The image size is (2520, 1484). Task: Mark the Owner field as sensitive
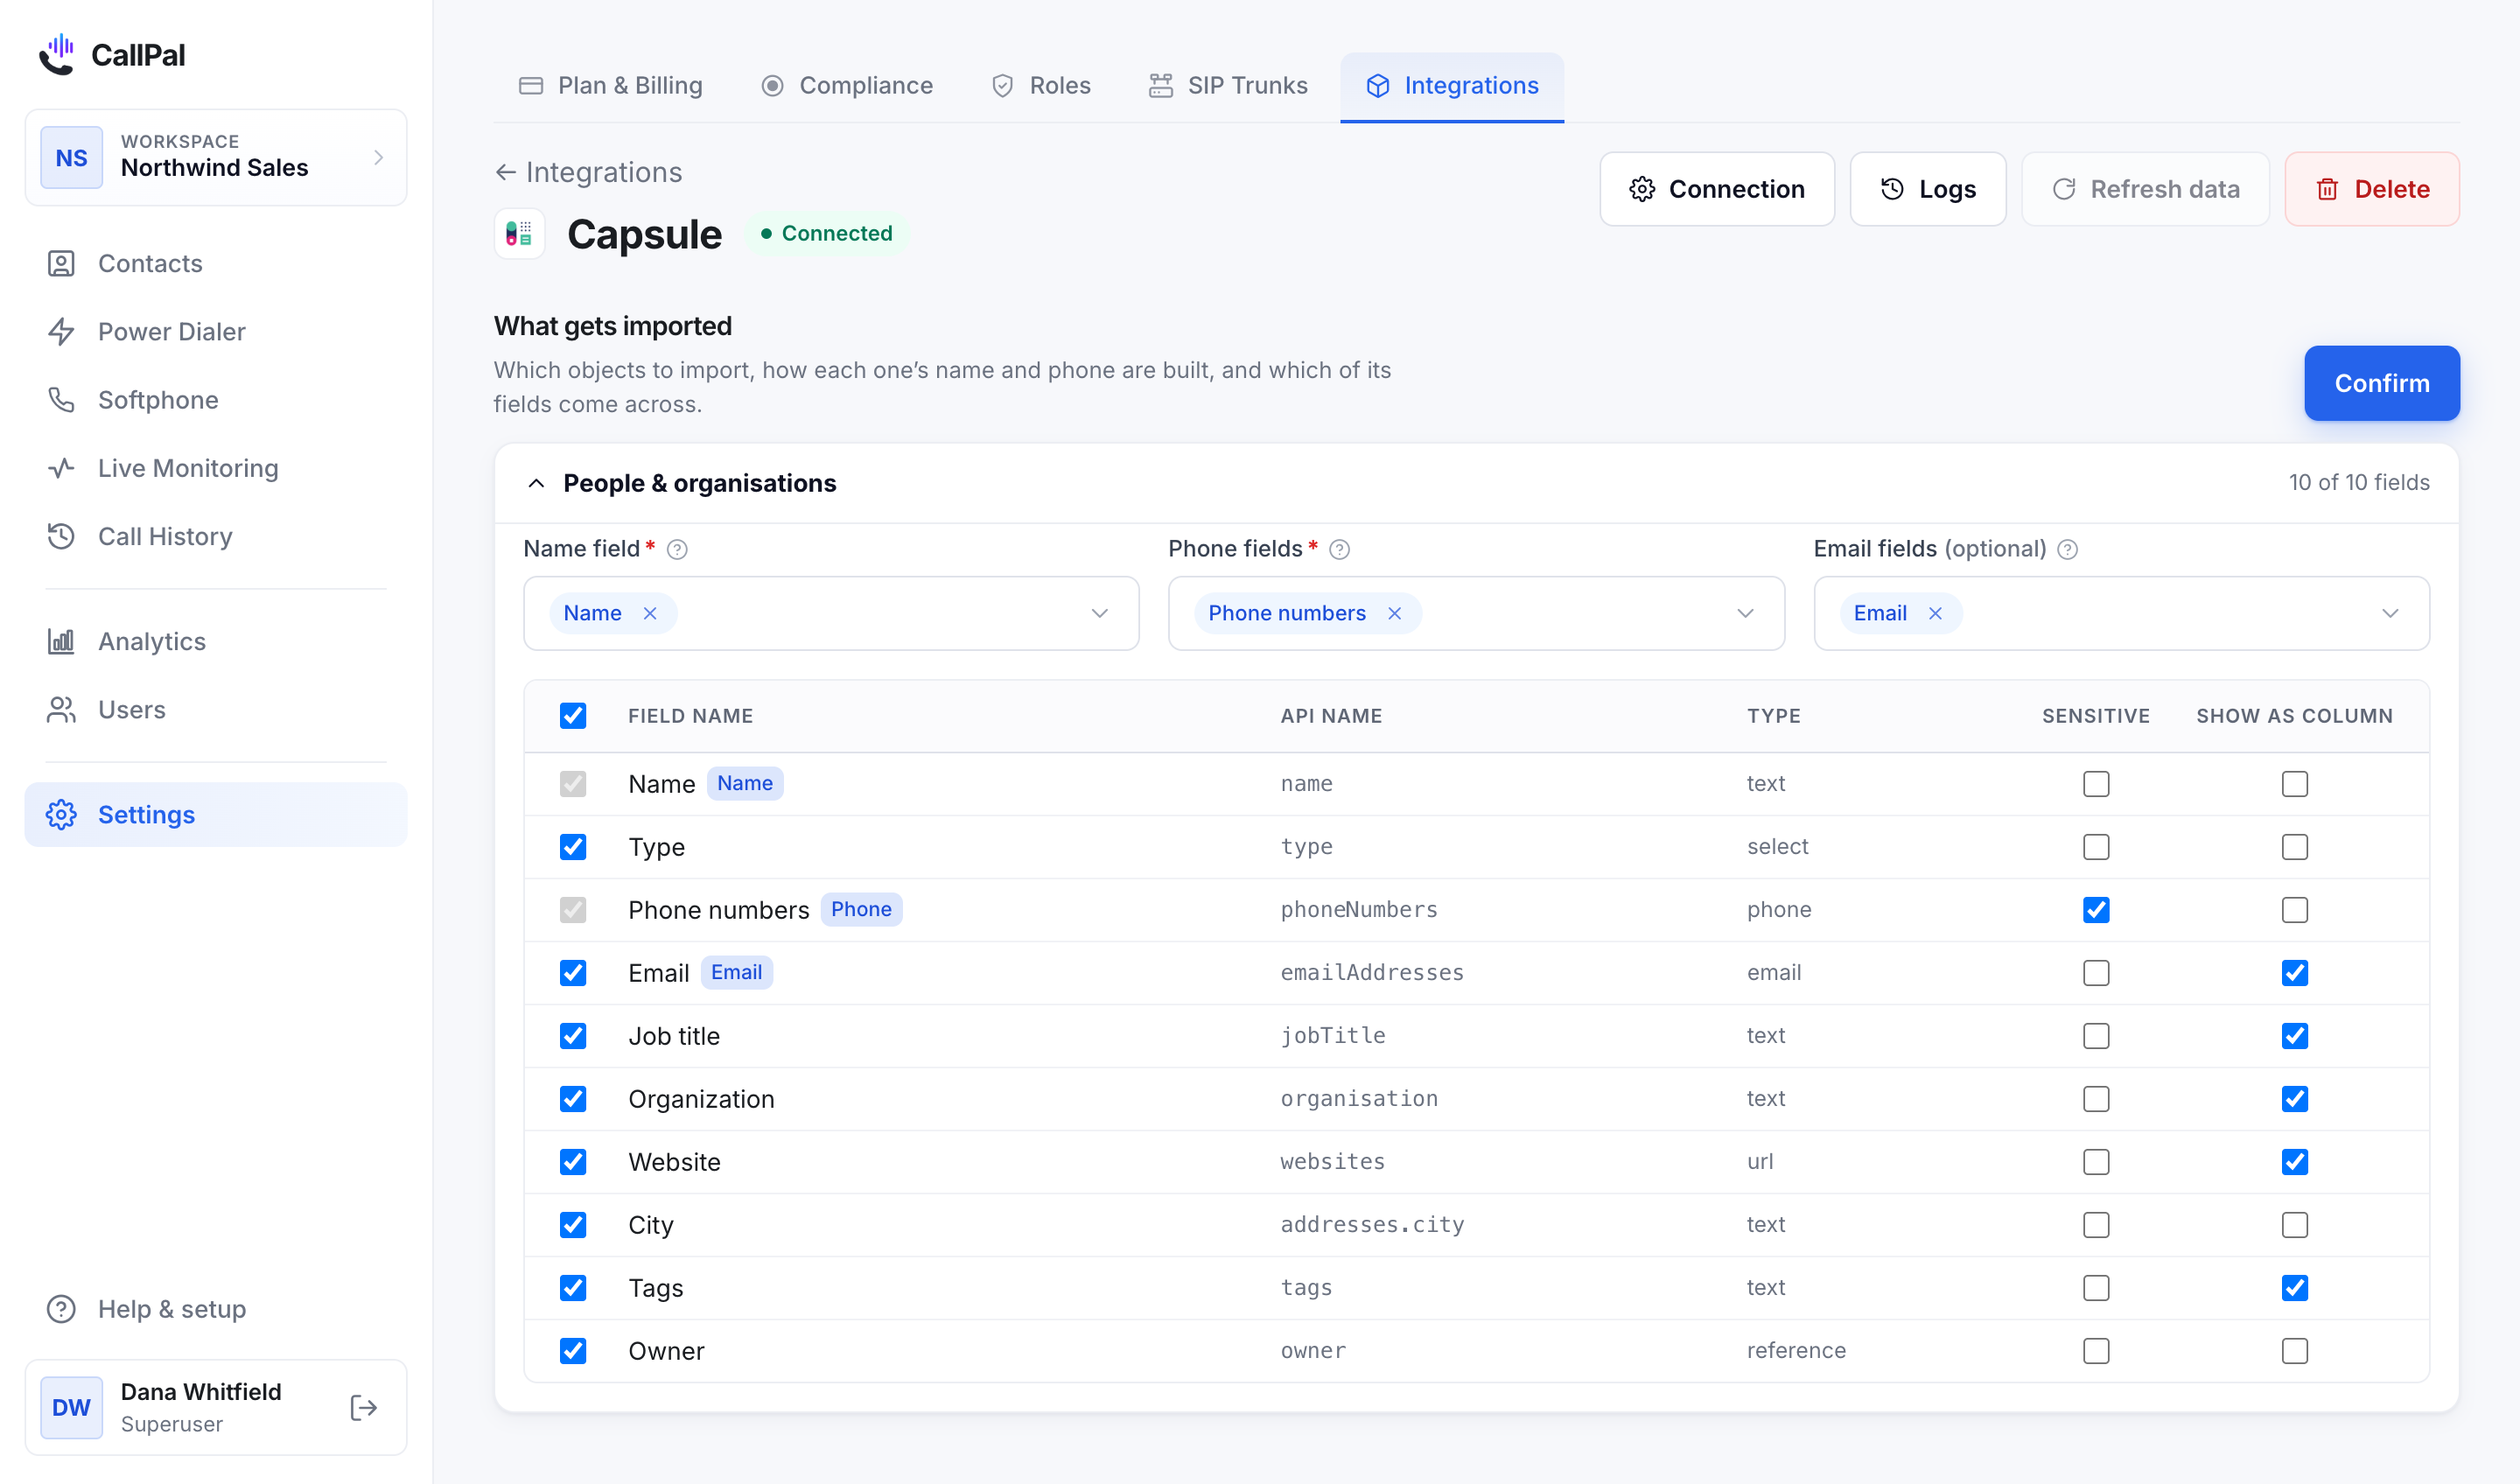tap(2096, 1351)
